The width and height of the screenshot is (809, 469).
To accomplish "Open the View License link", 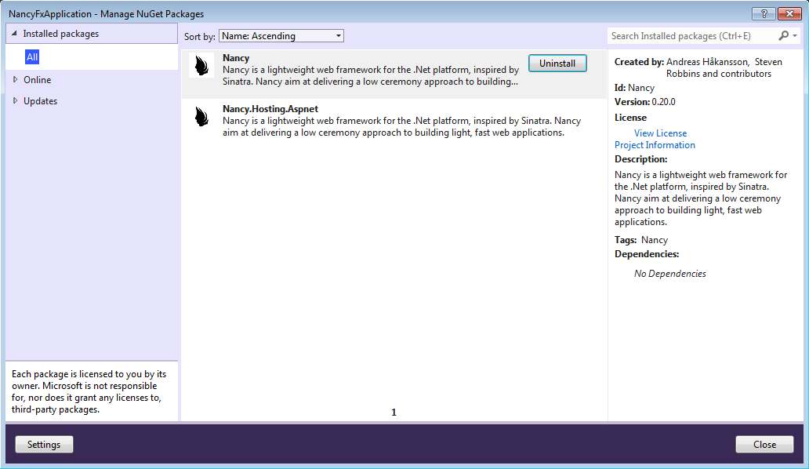I will (660, 133).
